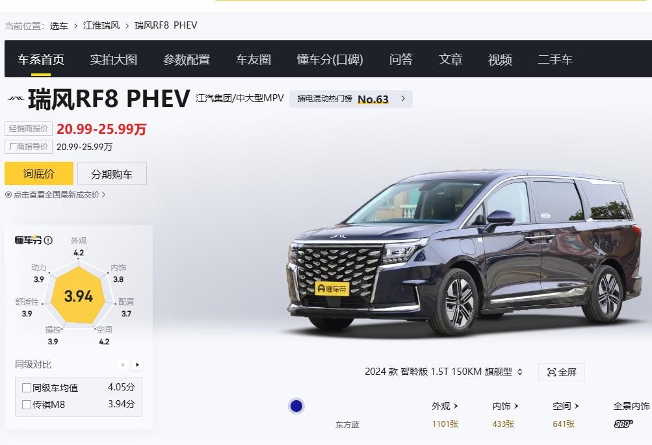The image size is (652, 445).
Task: Show previous peer comparison with left arrow
Action: [123, 365]
